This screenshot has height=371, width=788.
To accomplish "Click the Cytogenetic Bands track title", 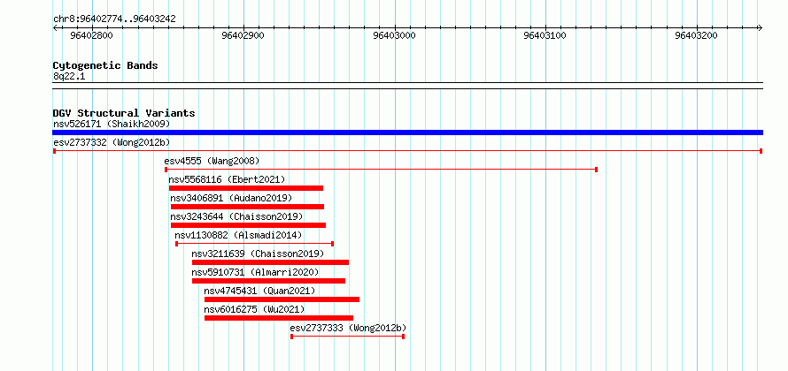I will 105,65.
